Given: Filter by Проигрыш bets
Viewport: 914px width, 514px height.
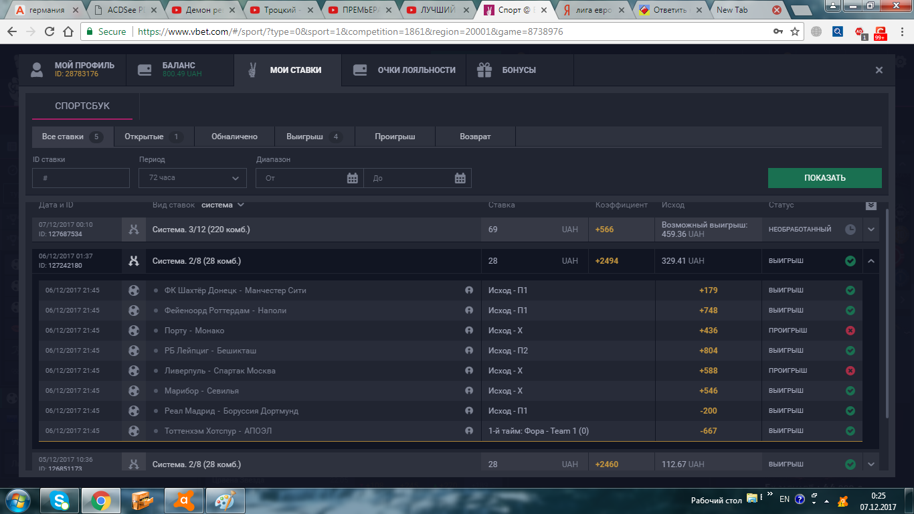Looking at the screenshot, I should (395, 137).
